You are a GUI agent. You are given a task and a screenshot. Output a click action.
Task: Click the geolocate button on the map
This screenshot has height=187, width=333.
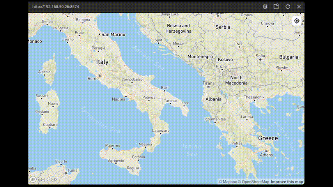tap(296, 21)
